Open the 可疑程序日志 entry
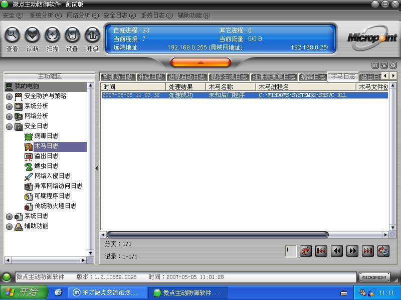401x300 pixels. pyautogui.click(x=53, y=196)
